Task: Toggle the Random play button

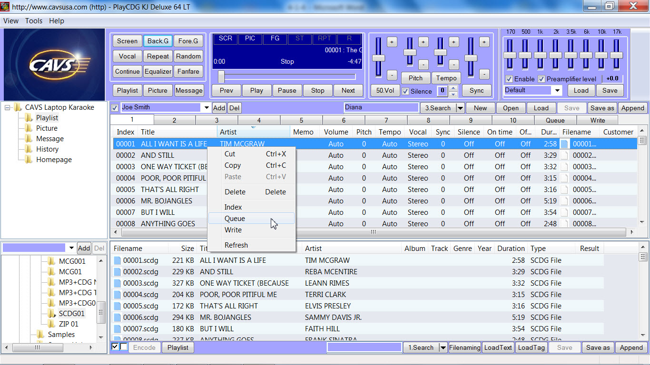Action: coord(188,56)
